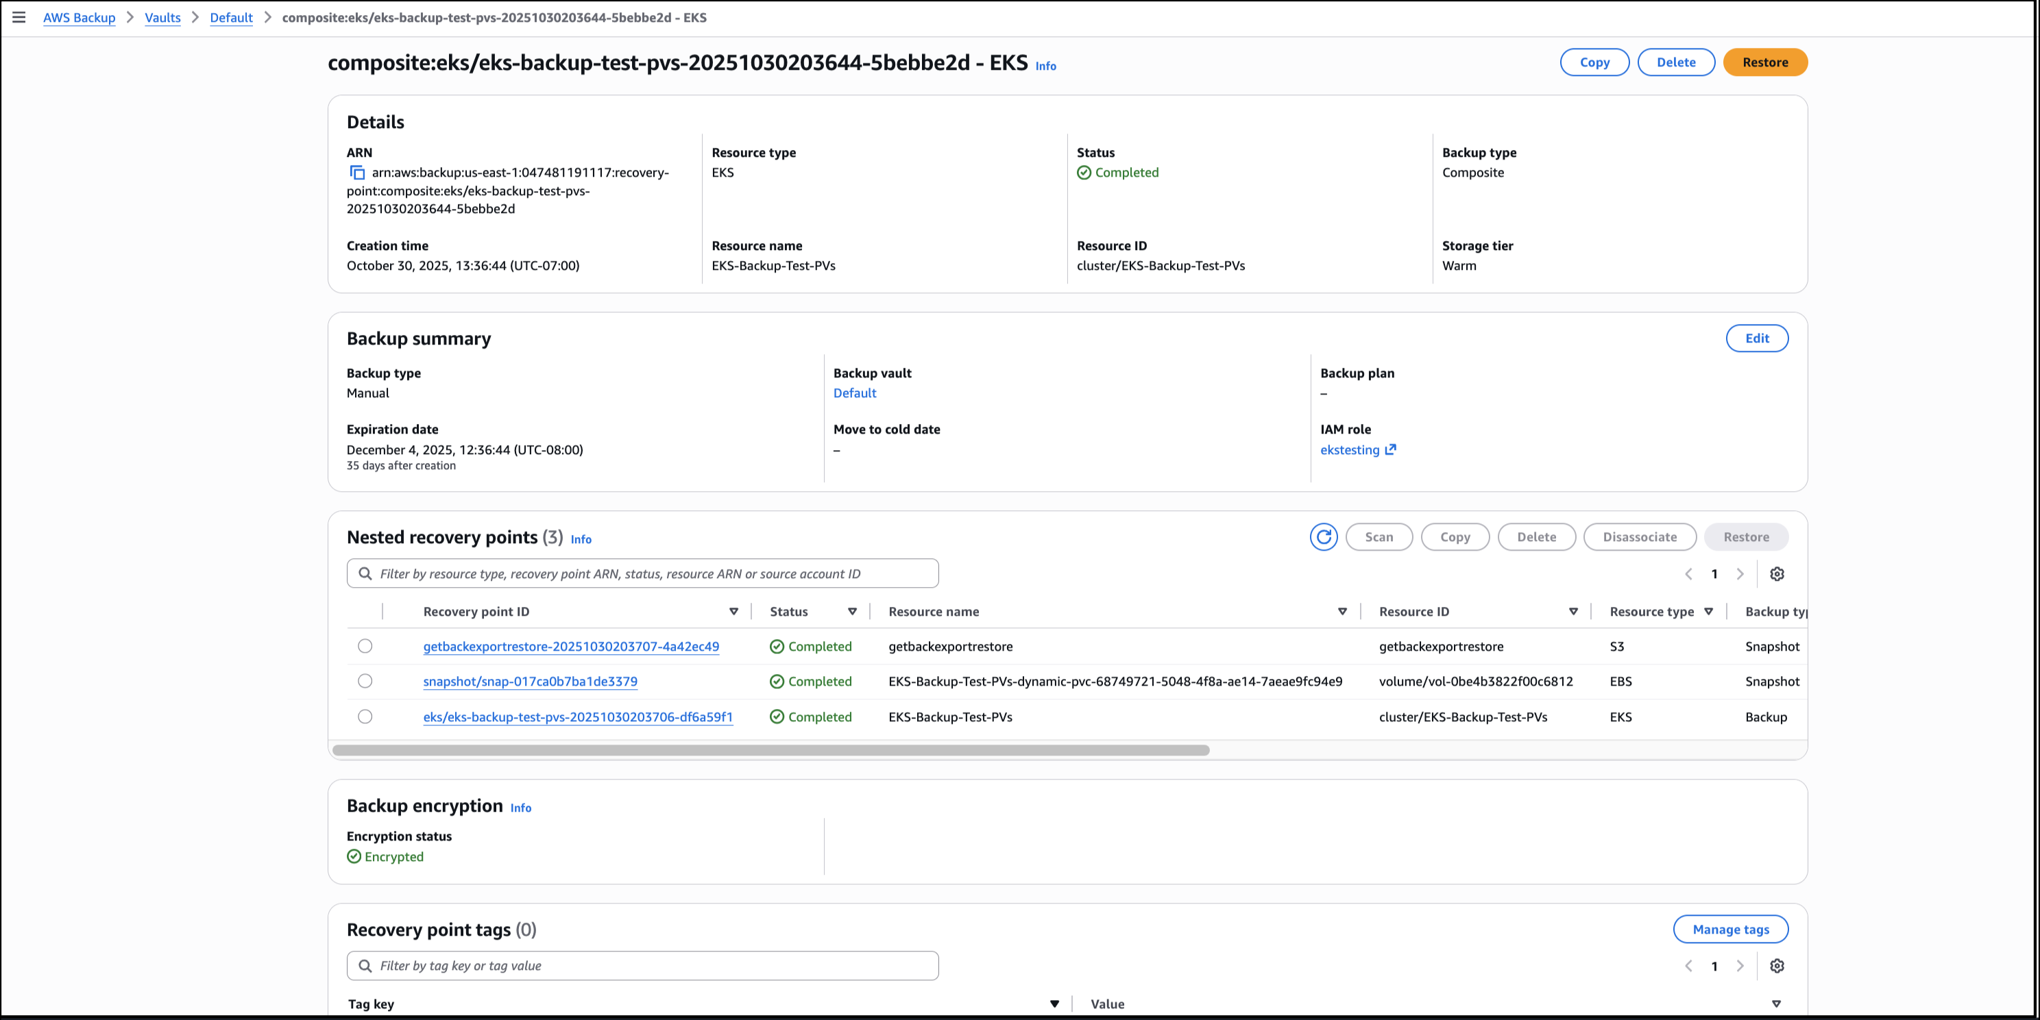
Task: Open the hamburger navigation menu
Action: tap(19, 17)
